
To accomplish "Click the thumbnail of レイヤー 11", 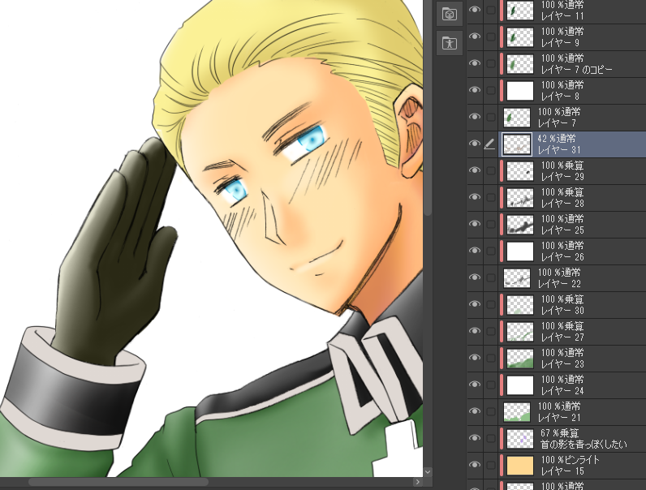I will click(520, 11).
